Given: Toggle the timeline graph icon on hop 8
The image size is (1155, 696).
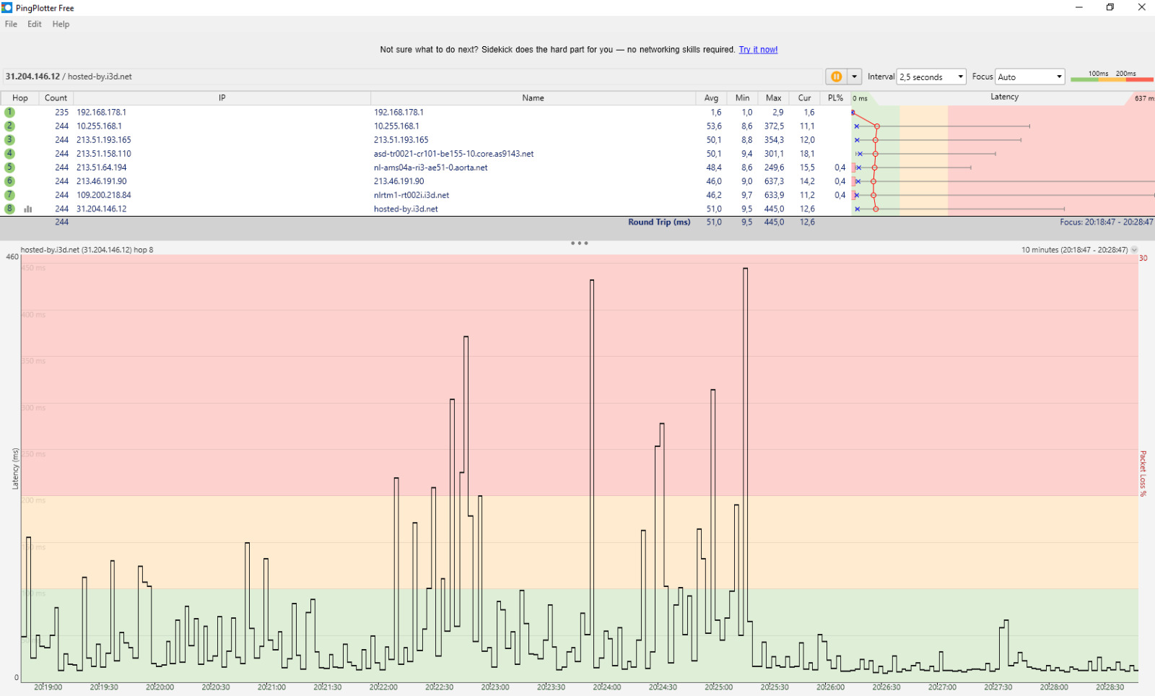Looking at the screenshot, I should point(28,209).
